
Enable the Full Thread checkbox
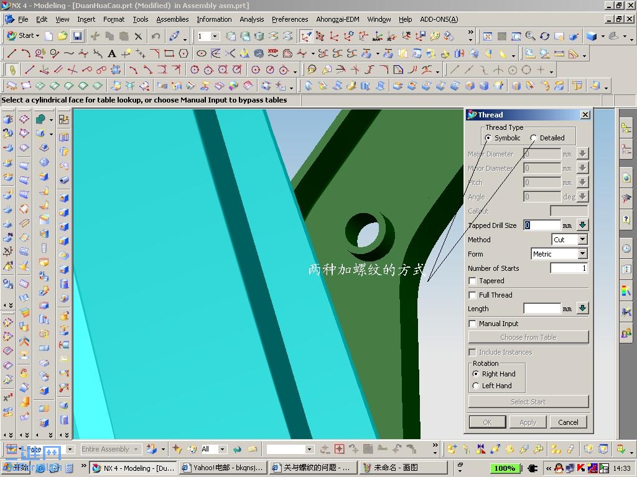[x=472, y=295]
